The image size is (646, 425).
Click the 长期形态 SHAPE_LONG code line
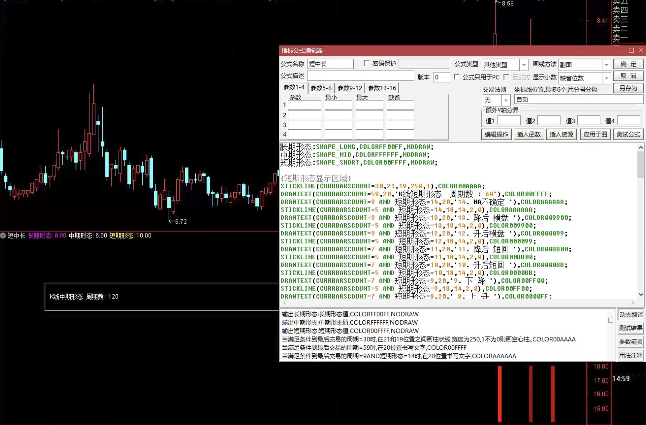[x=357, y=147]
